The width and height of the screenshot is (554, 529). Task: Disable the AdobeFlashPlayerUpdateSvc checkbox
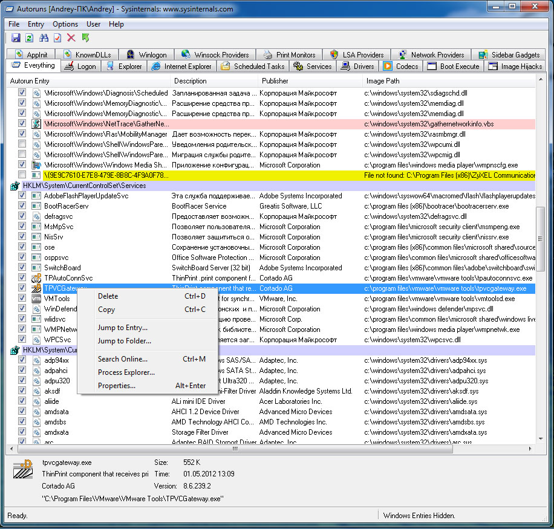click(x=22, y=196)
